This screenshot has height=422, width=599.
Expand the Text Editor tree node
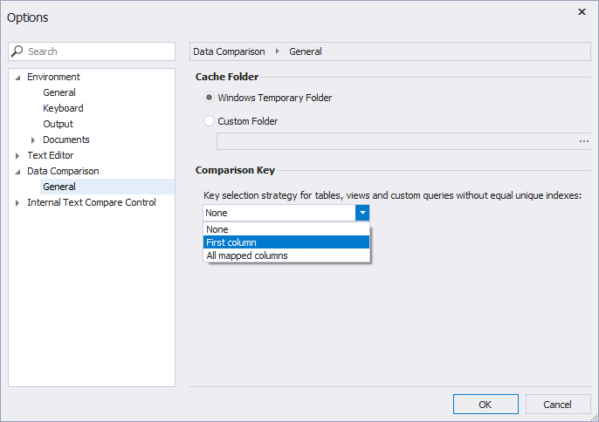pyautogui.click(x=17, y=156)
